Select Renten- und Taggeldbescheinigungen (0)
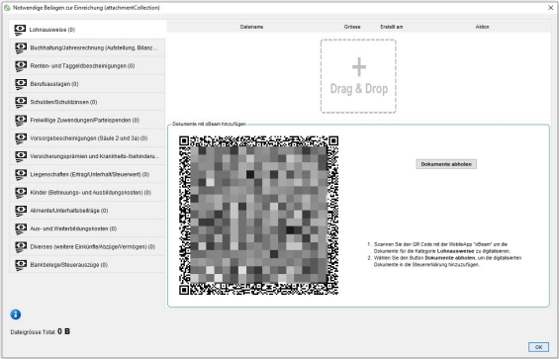The height and width of the screenshot is (359, 559). coord(87,66)
